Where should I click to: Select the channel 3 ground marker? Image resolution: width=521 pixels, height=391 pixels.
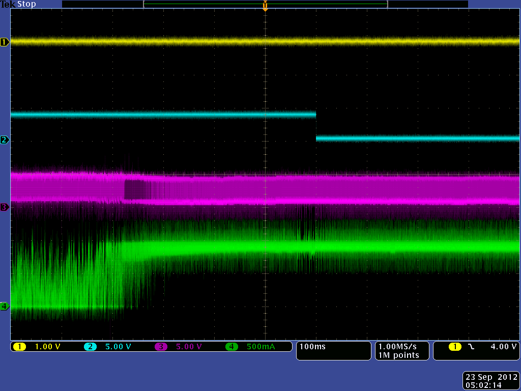click(5, 207)
